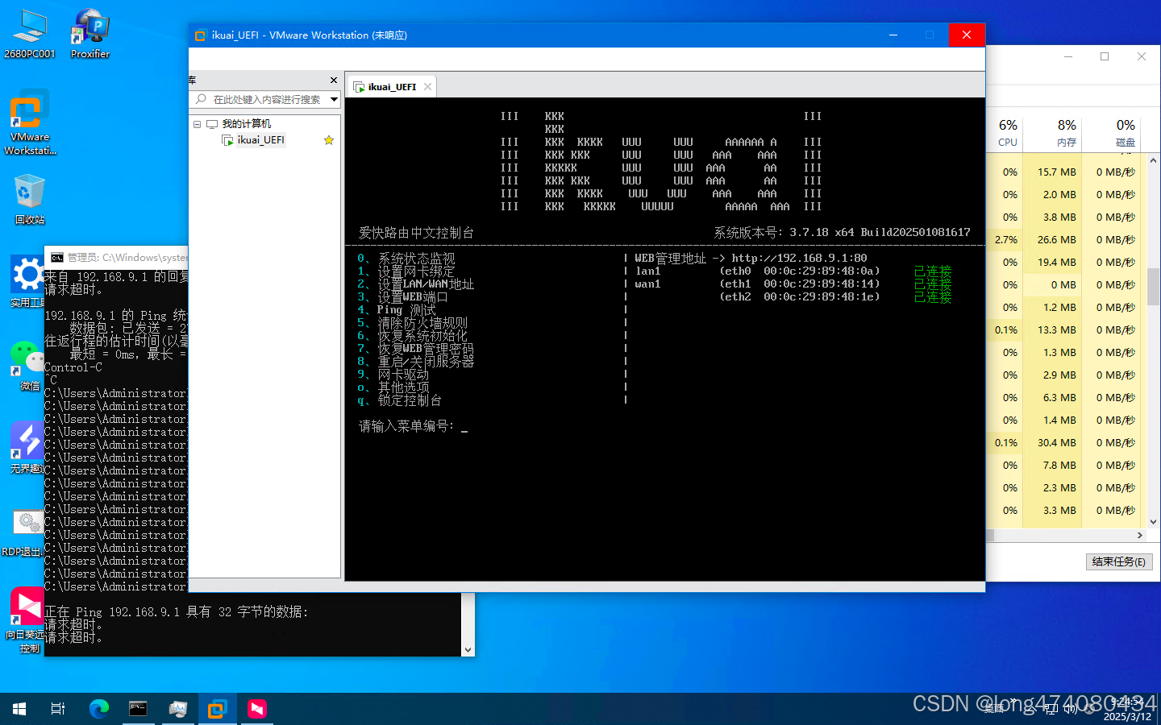The width and height of the screenshot is (1161, 725).
Task: Click the Task Manager vertical scrollbar thumb
Action: click(1153, 287)
